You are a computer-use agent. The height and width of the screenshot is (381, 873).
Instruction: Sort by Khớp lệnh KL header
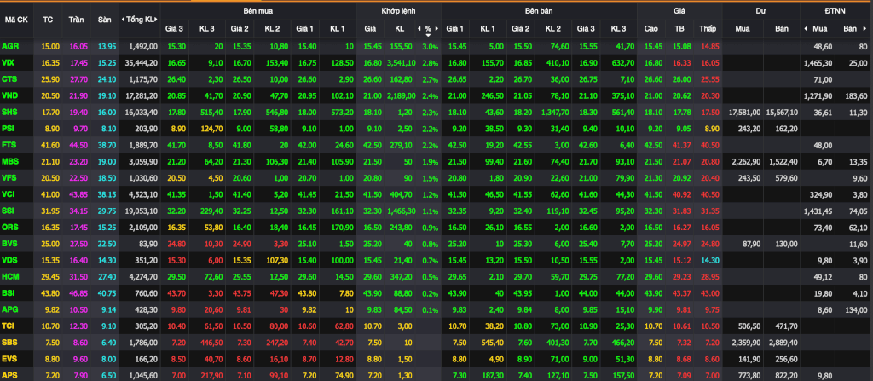tap(399, 28)
